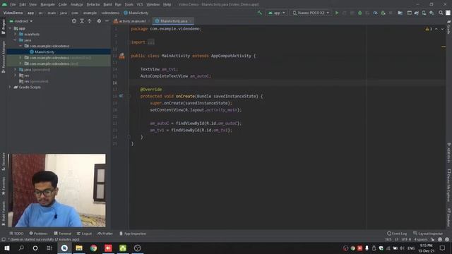Screen dimensions: 452x254
Task: Expand the folded import block
Action: (x=151, y=42)
